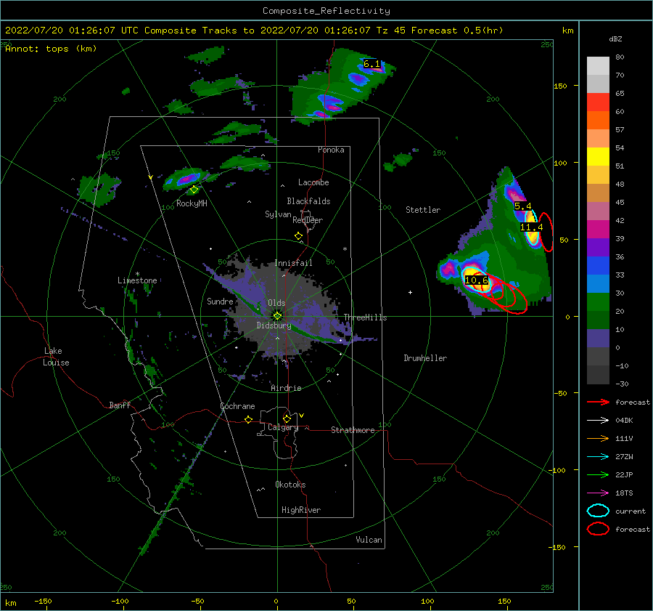Click the RockyMH label
Viewport: 653px width, 611px height.
point(192,203)
